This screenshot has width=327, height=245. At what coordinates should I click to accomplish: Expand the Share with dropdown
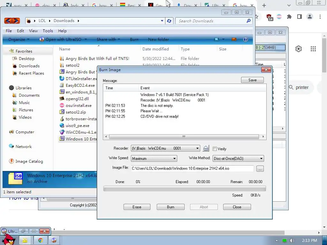tap(108, 39)
